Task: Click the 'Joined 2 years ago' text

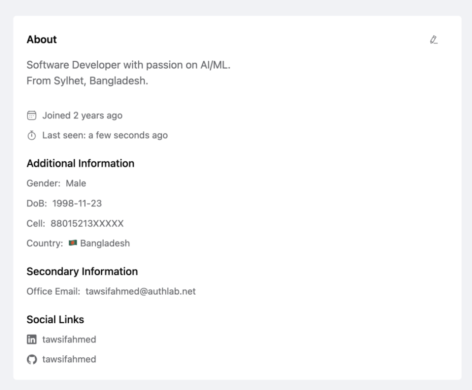Action: click(x=83, y=115)
